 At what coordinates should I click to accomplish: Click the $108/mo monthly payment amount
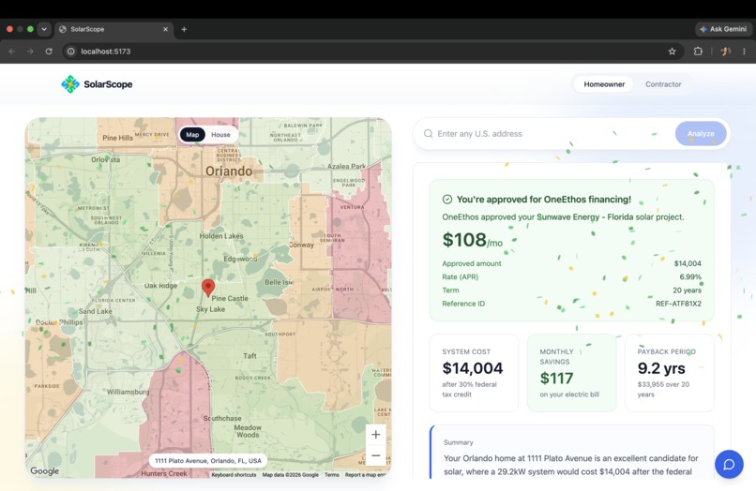(472, 240)
